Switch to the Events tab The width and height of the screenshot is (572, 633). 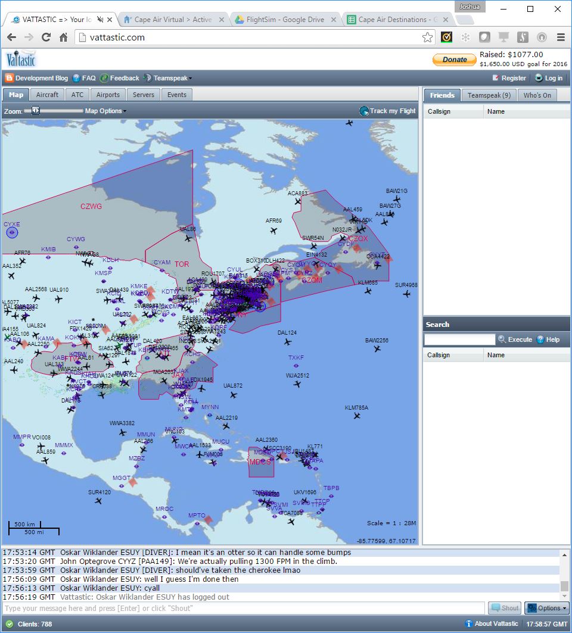tap(177, 95)
